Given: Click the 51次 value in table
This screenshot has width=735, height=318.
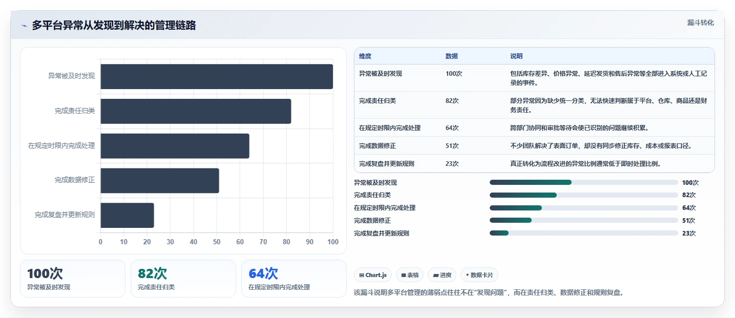Looking at the screenshot, I should (x=452, y=146).
